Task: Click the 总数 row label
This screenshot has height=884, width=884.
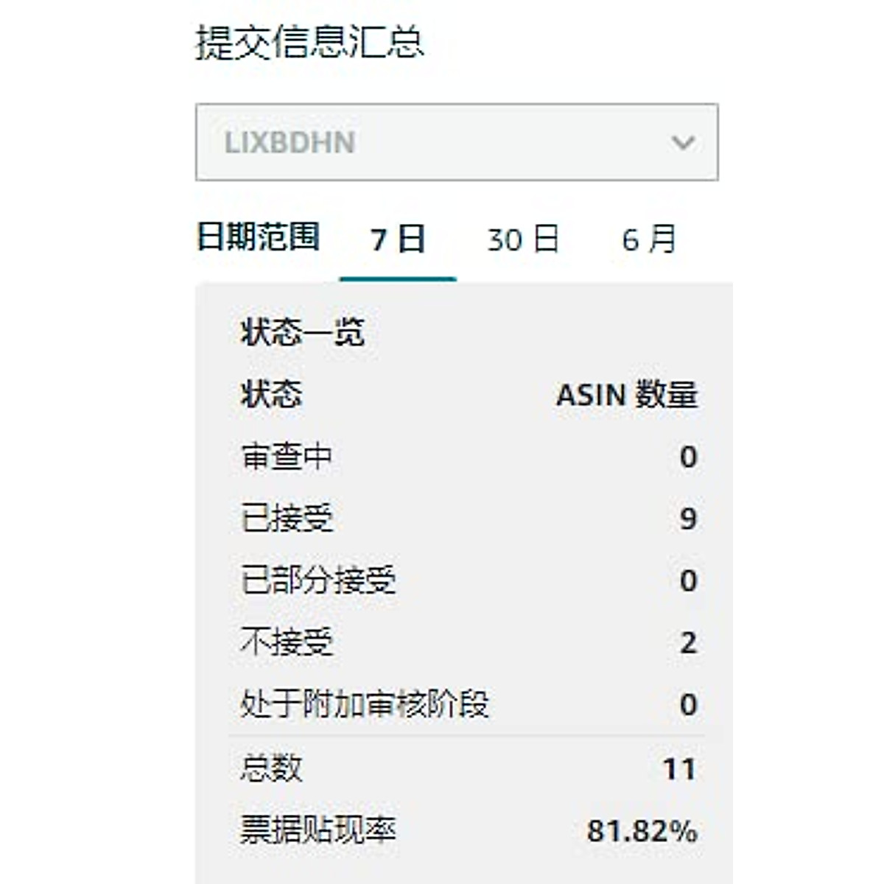Action: tap(271, 769)
